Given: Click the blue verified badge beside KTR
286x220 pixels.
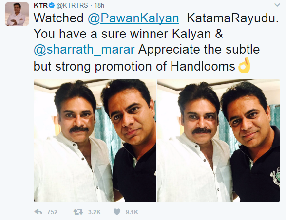Looking at the screenshot, I should pos(52,6).
